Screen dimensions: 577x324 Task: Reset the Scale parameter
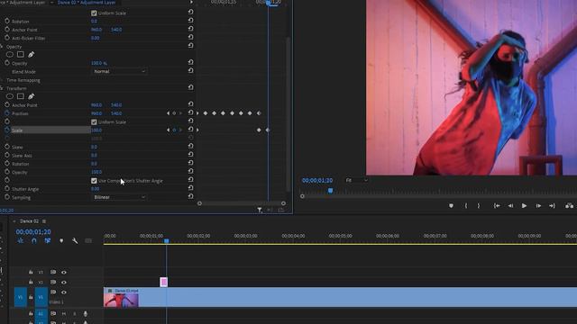click(190, 130)
